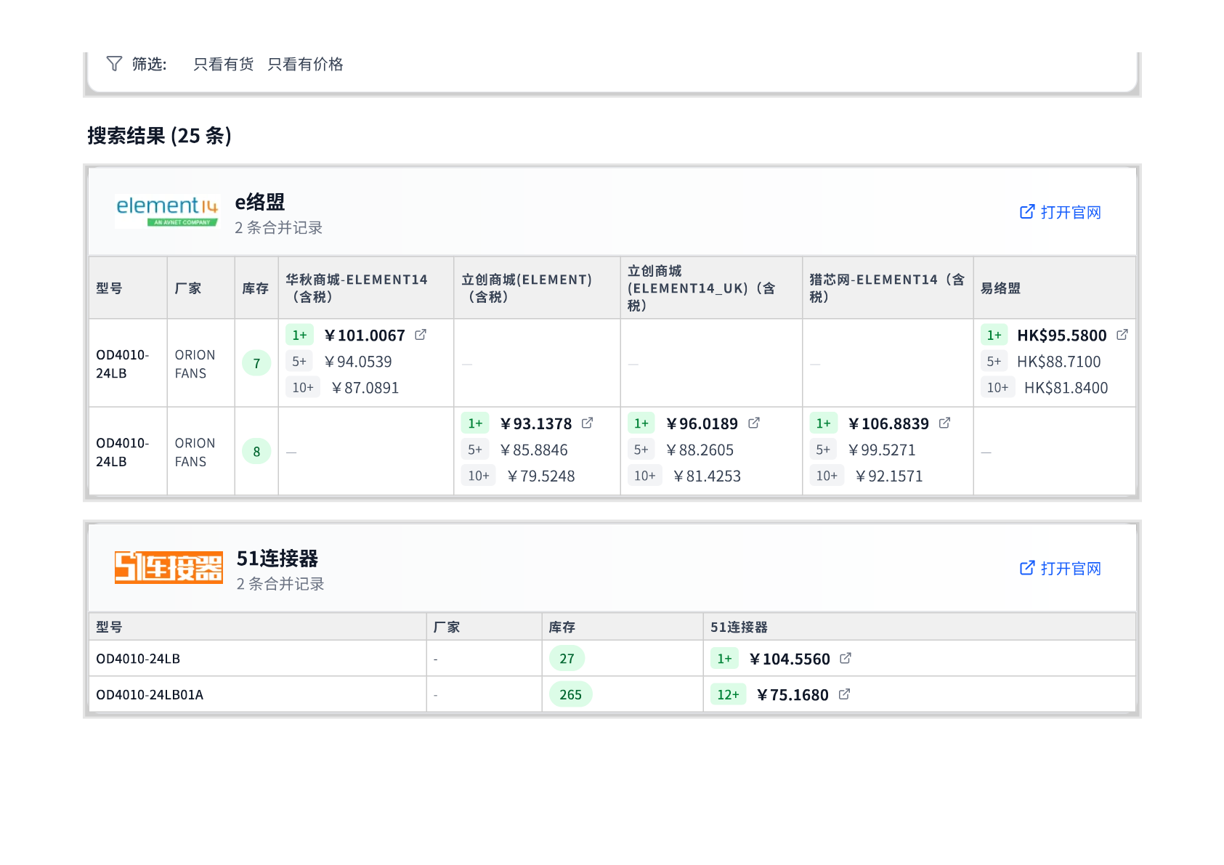Click the 5+ tier badge under 华秋商城 column
The image size is (1224, 865).
coord(299,361)
